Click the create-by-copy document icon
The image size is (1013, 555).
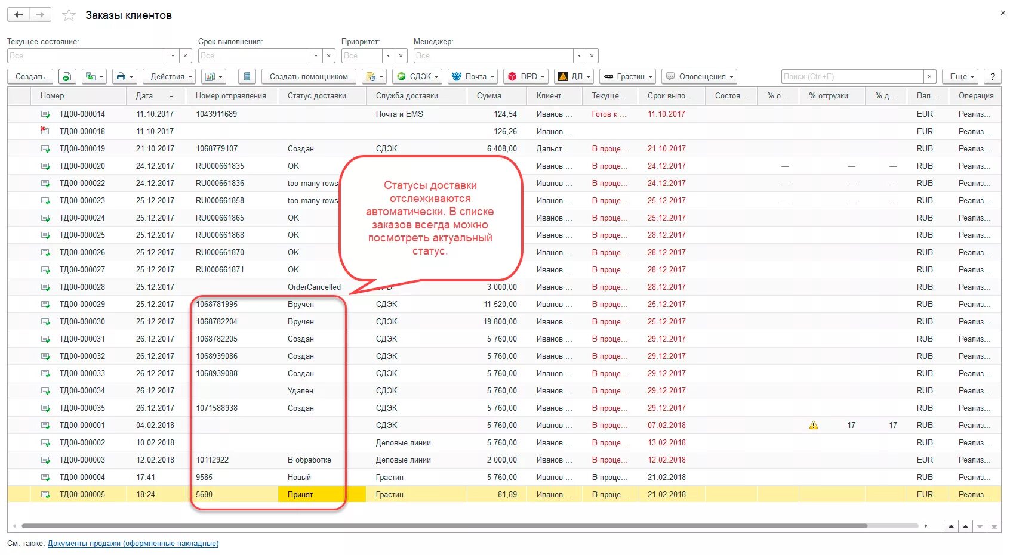pos(67,76)
